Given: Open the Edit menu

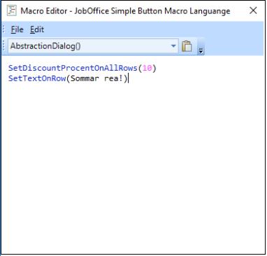Looking at the screenshot, I should 37,29.
